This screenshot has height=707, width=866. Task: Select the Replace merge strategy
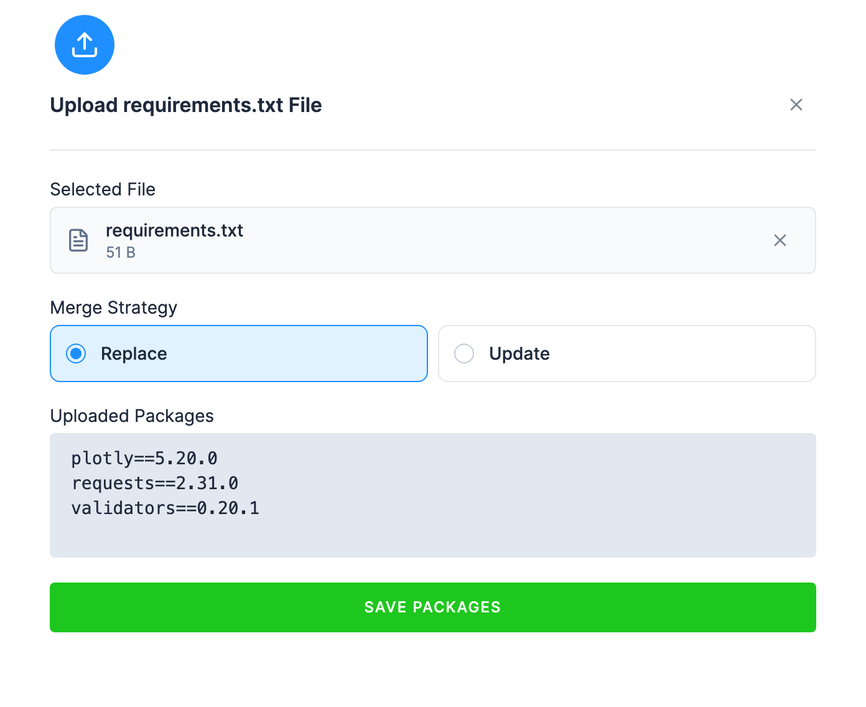pos(239,353)
